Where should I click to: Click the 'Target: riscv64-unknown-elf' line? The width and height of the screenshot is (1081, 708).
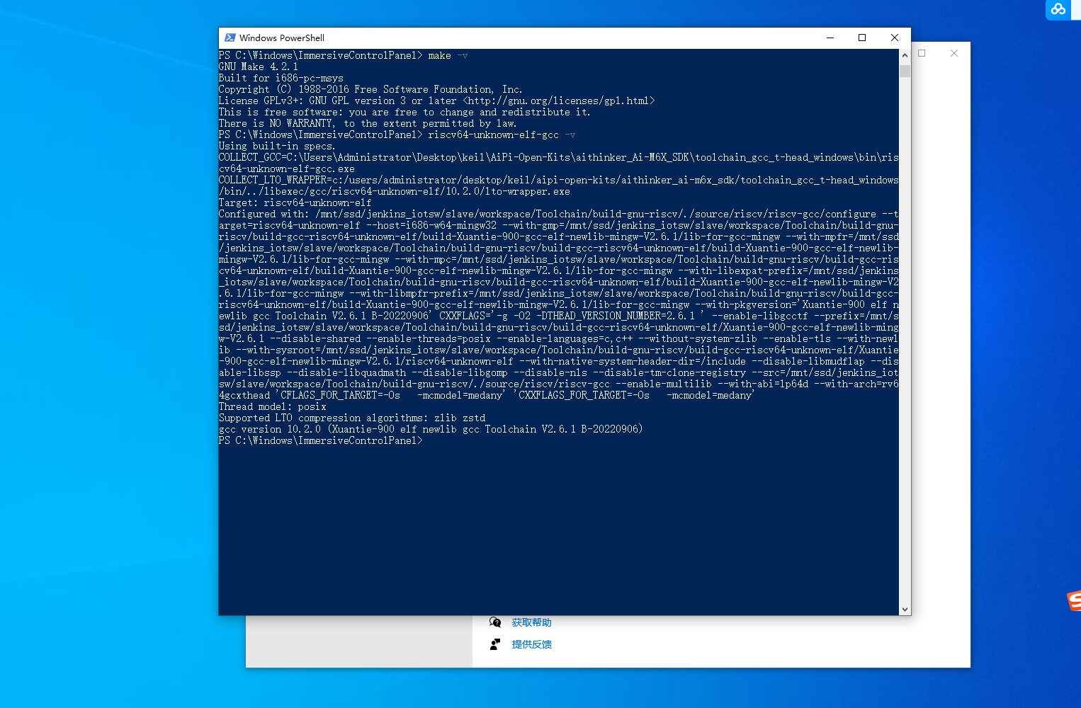[x=295, y=202]
